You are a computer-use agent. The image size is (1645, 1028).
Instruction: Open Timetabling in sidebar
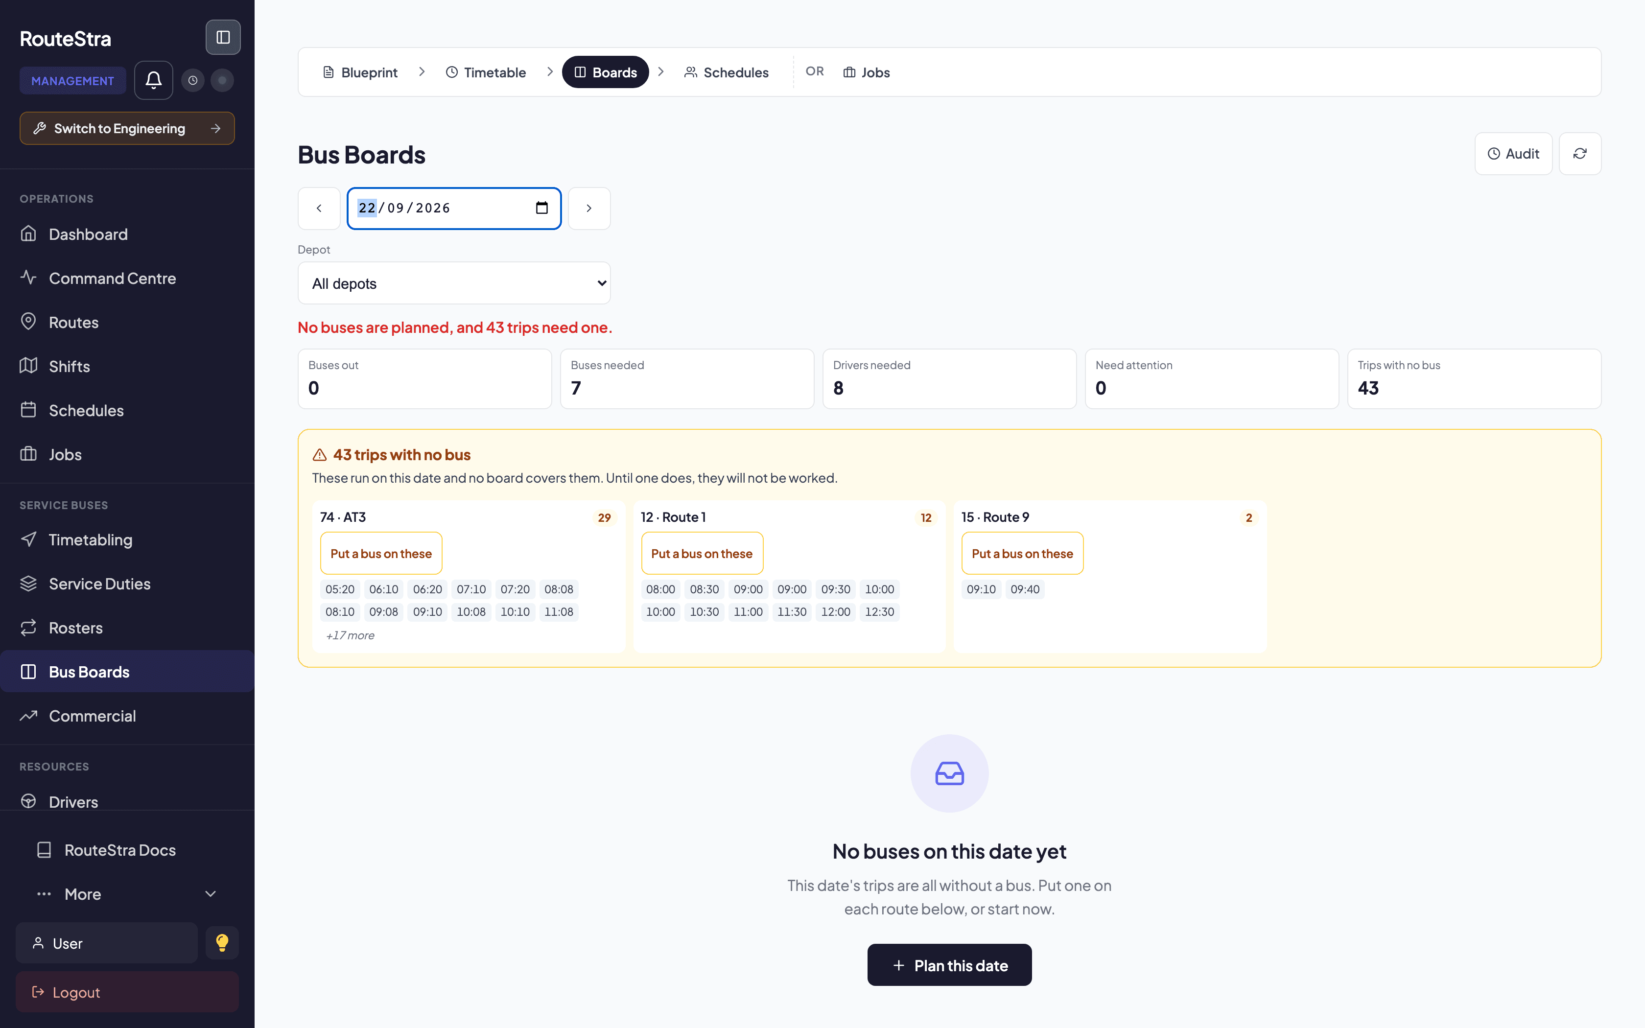pyautogui.click(x=127, y=540)
